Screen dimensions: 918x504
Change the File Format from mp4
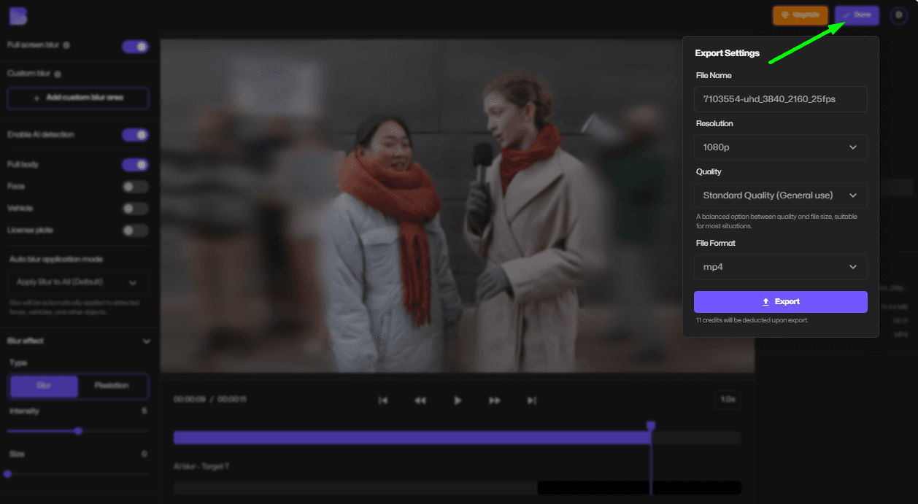(780, 266)
